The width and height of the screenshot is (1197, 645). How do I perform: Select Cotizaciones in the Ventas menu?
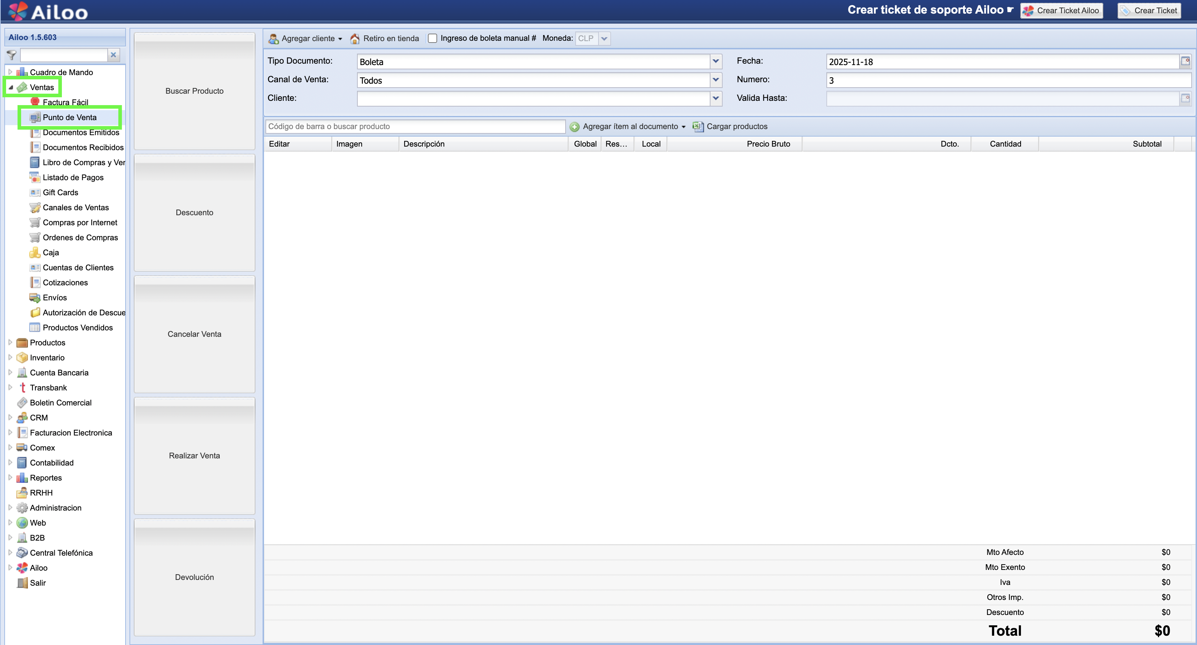point(65,282)
